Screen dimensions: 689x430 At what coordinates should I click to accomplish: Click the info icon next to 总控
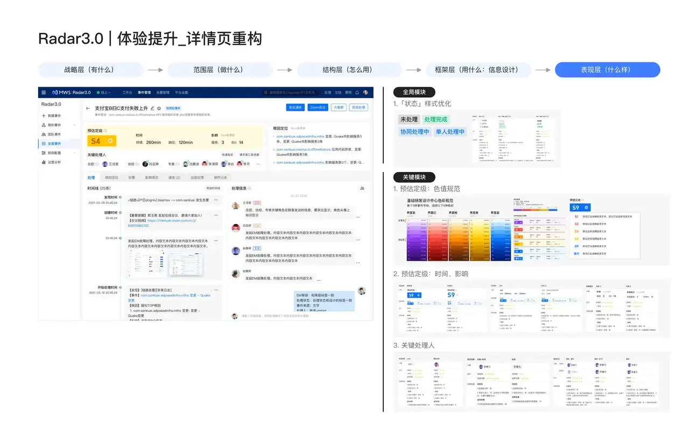pos(97,164)
